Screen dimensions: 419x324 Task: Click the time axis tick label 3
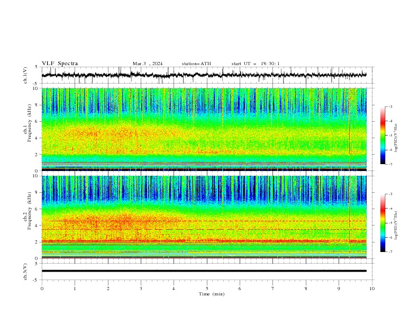[x=141, y=289]
